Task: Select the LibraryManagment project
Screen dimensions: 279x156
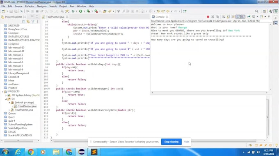Action: click(x=18, y=73)
